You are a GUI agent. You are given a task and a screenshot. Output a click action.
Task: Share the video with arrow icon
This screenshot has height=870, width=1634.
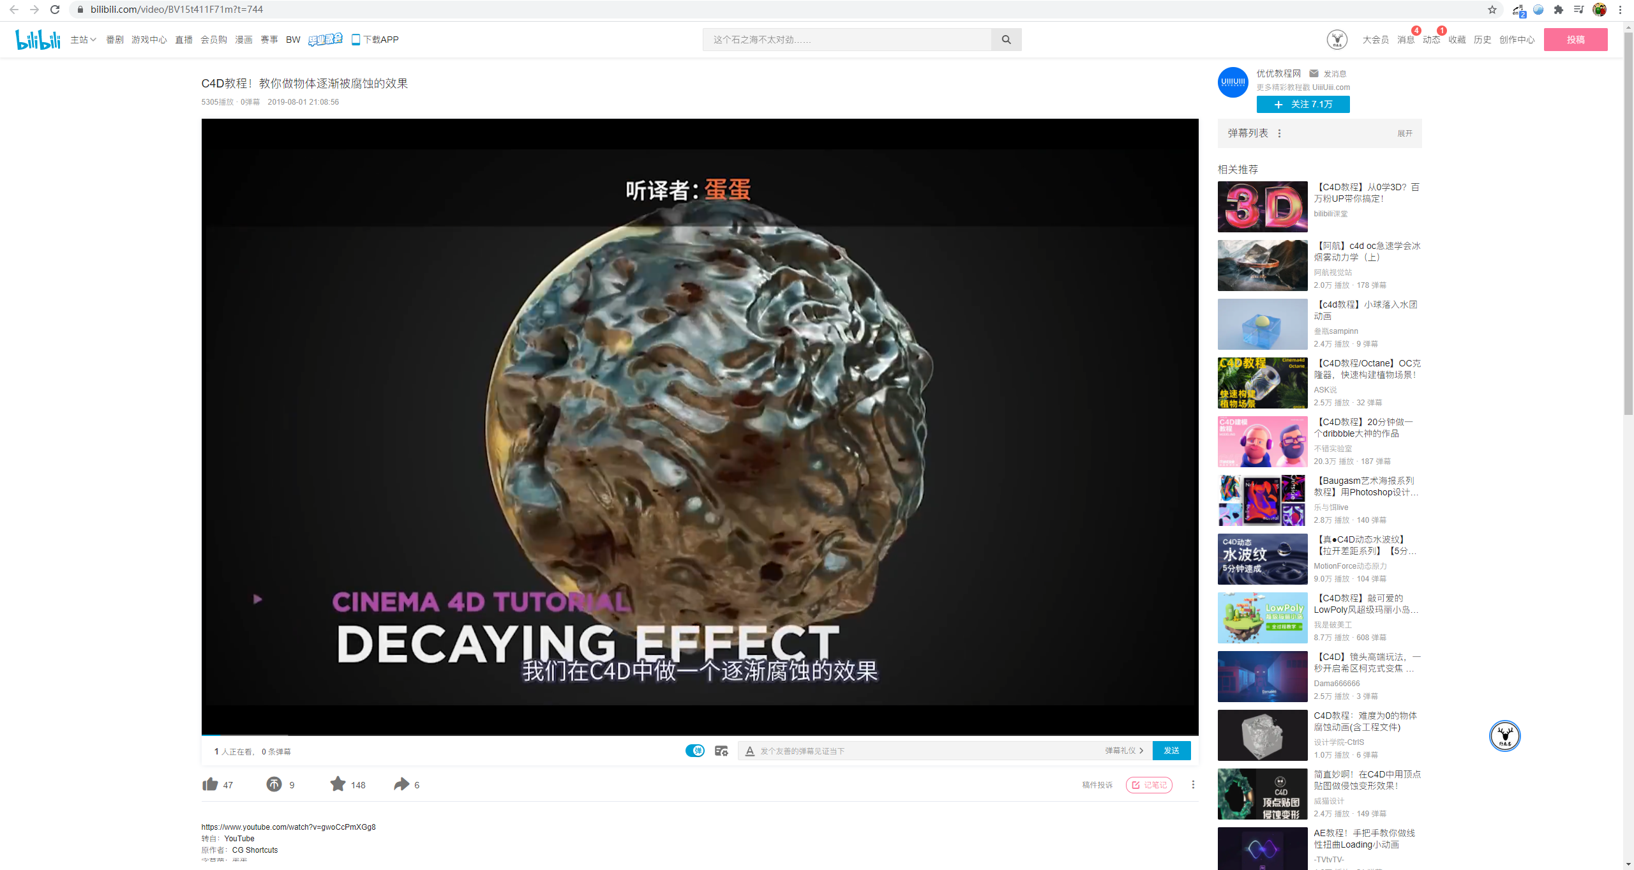[401, 784]
